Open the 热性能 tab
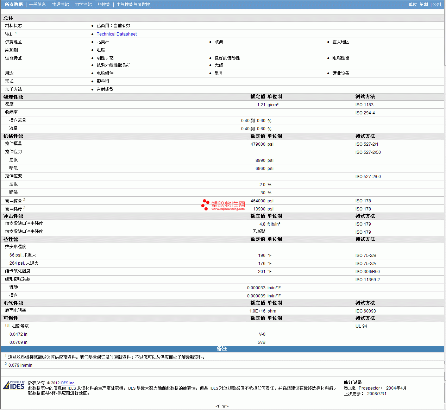 (x=104, y=5)
